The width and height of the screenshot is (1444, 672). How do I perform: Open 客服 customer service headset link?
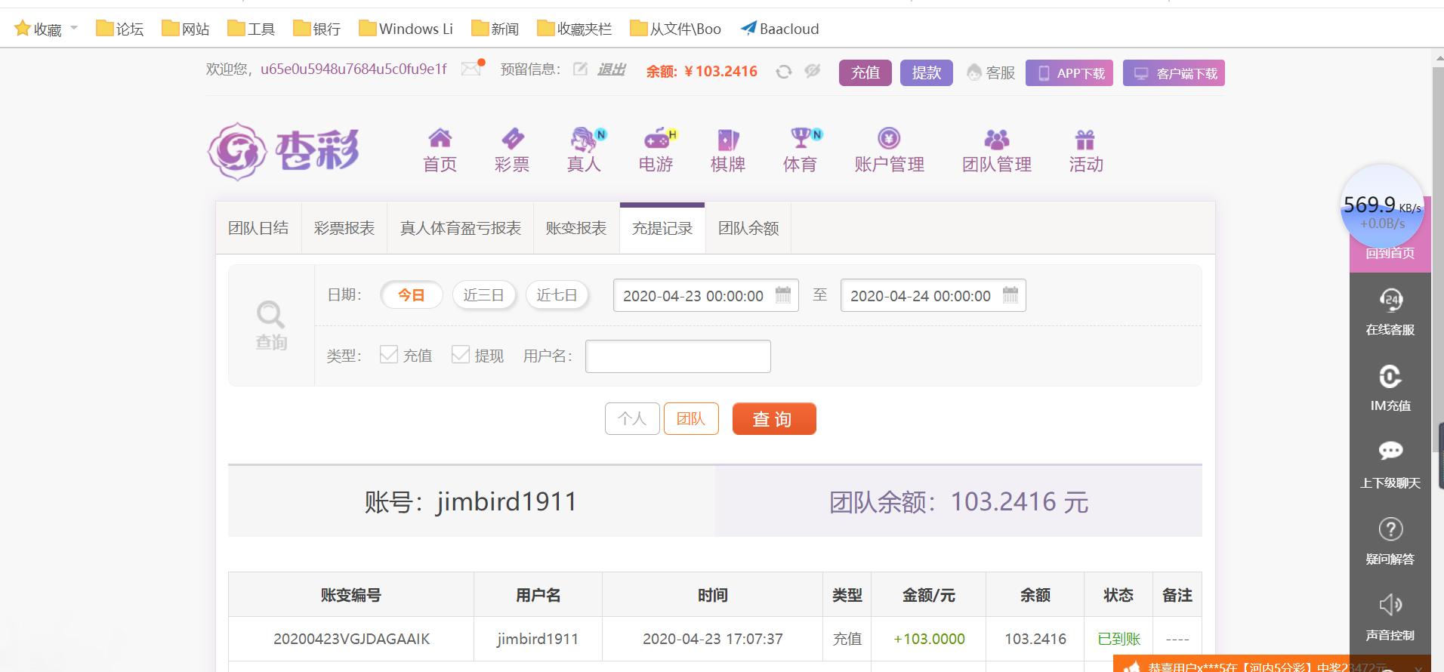point(991,72)
